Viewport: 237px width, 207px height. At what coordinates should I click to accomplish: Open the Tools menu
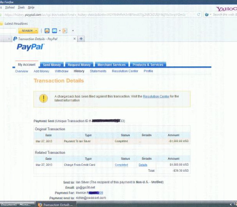point(21,7)
